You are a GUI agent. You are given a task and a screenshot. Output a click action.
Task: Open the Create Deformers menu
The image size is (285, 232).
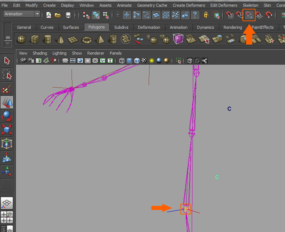click(189, 5)
